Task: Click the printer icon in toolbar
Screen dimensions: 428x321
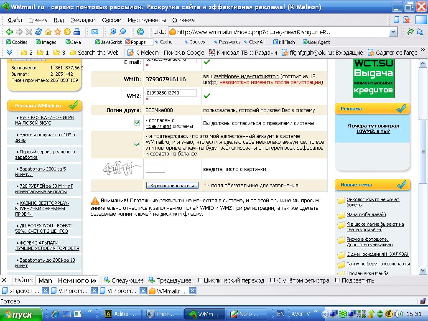Action: pos(77,32)
